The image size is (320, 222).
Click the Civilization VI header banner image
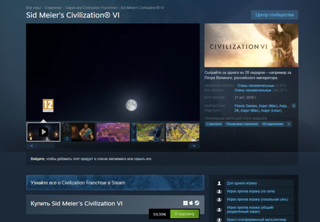(251, 45)
